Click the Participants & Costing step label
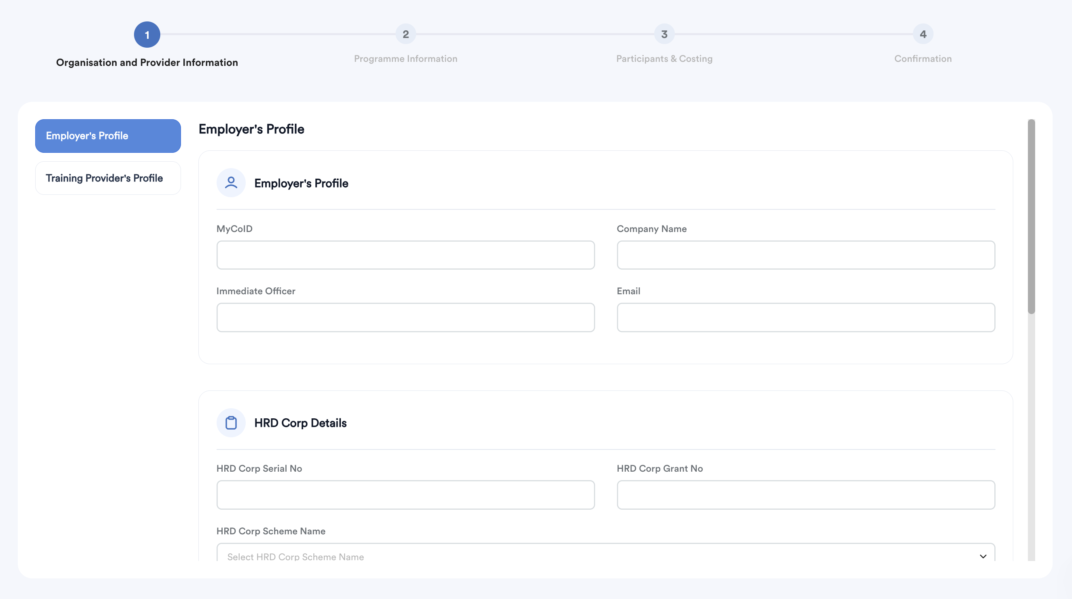The image size is (1072, 599). [x=664, y=59]
